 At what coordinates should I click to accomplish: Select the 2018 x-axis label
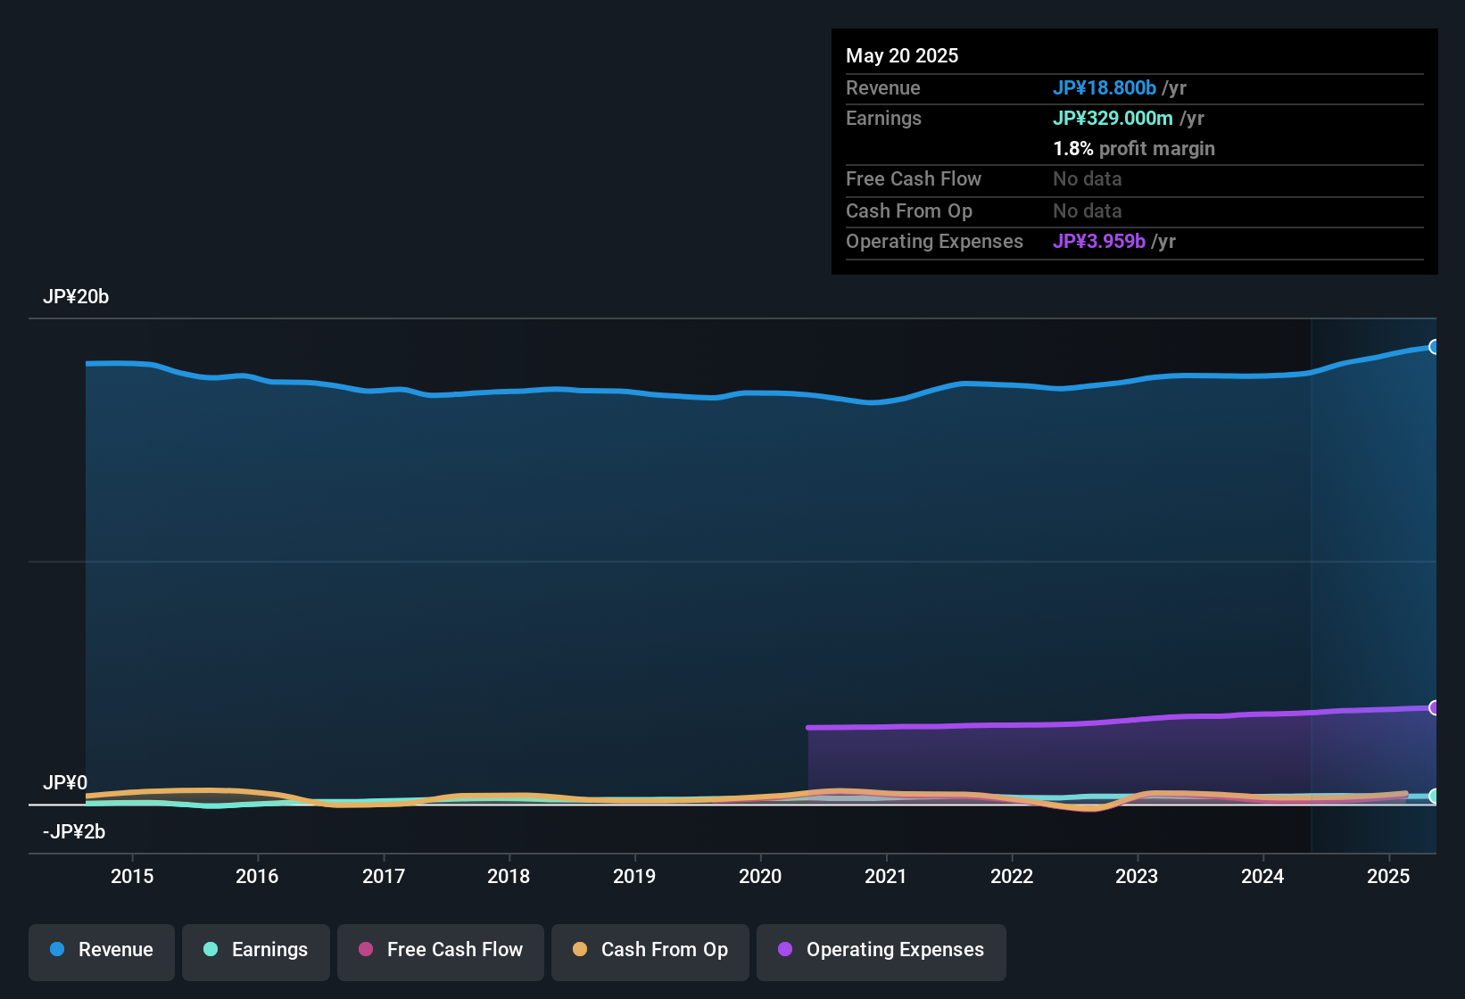(x=509, y=876)
